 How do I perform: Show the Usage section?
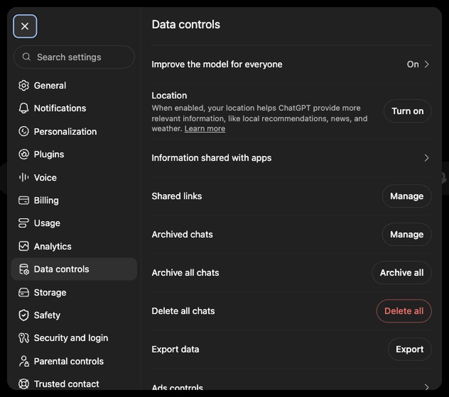pos(74,223)
